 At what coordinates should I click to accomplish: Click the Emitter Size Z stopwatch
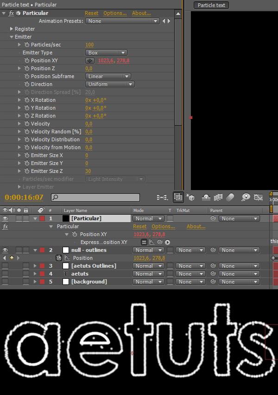click(x=27, y=171)
